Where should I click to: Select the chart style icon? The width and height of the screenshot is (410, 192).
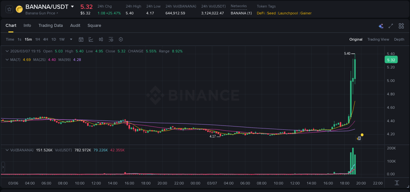click(91, 39)
